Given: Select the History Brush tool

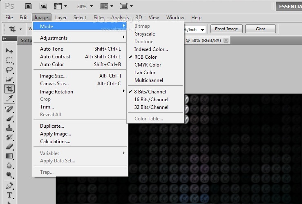Looking at the screenshot, I should pyautogui.click(x=9, y=137).
